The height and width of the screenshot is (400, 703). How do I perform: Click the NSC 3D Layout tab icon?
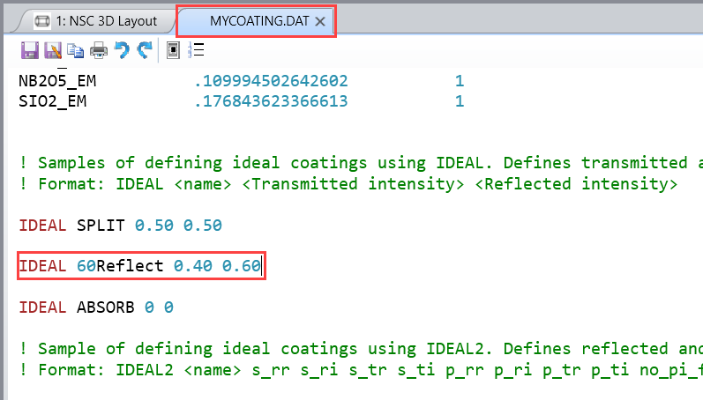tap(41, 20)
